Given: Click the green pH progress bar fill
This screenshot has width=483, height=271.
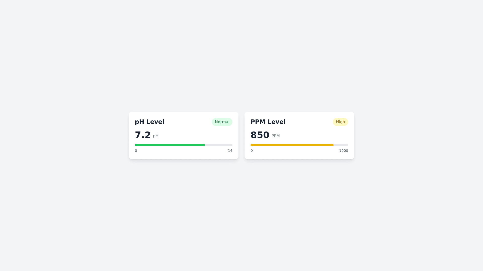Looking at the screenshot, I should (170, 145).
